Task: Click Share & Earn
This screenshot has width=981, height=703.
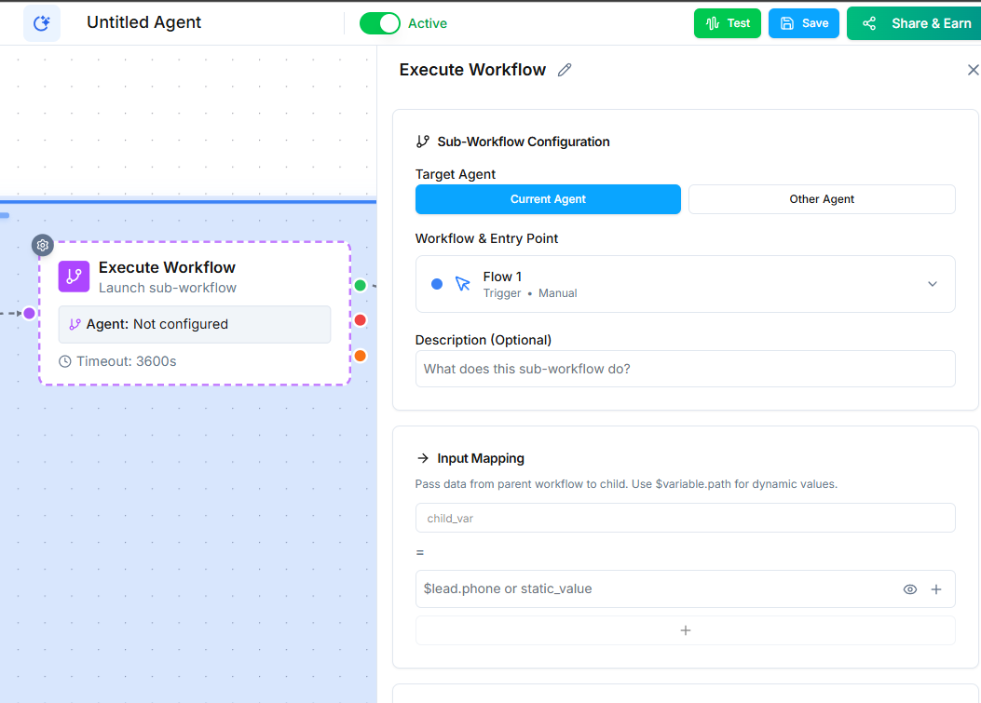Action: [922, 22]
